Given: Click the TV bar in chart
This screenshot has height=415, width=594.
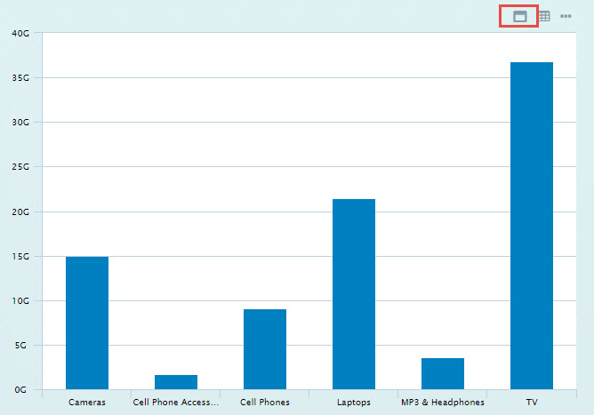Looking at the screenshot, I should coord(532,225).
